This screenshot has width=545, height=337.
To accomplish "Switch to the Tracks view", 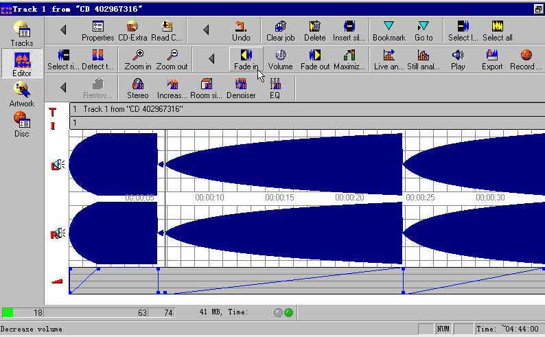I will pyautogui.click(x=22, y=33).
